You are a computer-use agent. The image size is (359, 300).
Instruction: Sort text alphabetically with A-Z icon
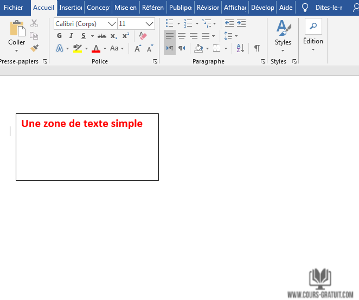[241, 48]
